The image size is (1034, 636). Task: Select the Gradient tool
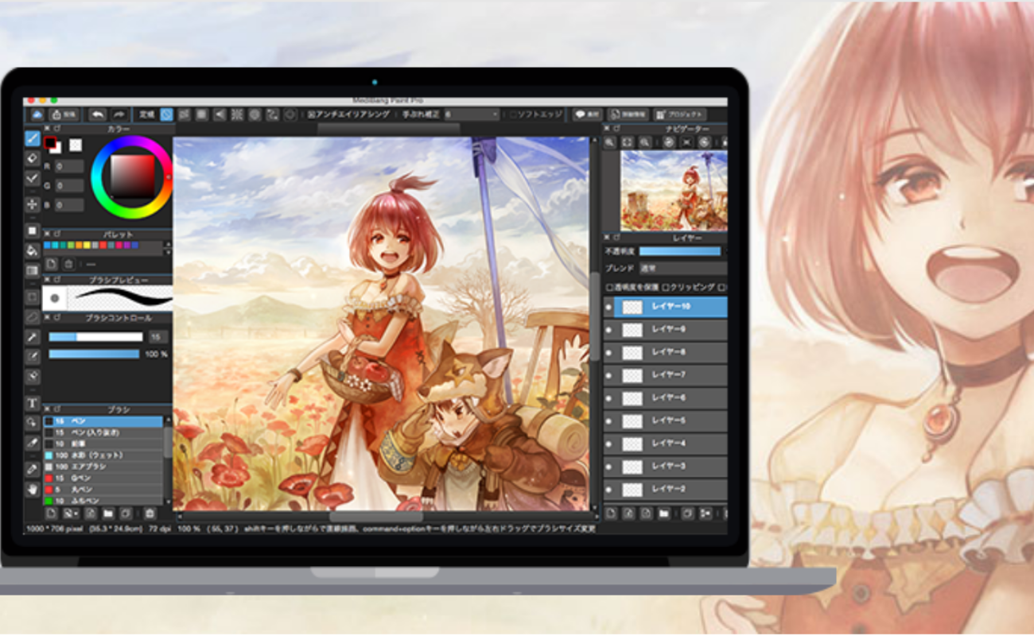click(x=33, y=270)
